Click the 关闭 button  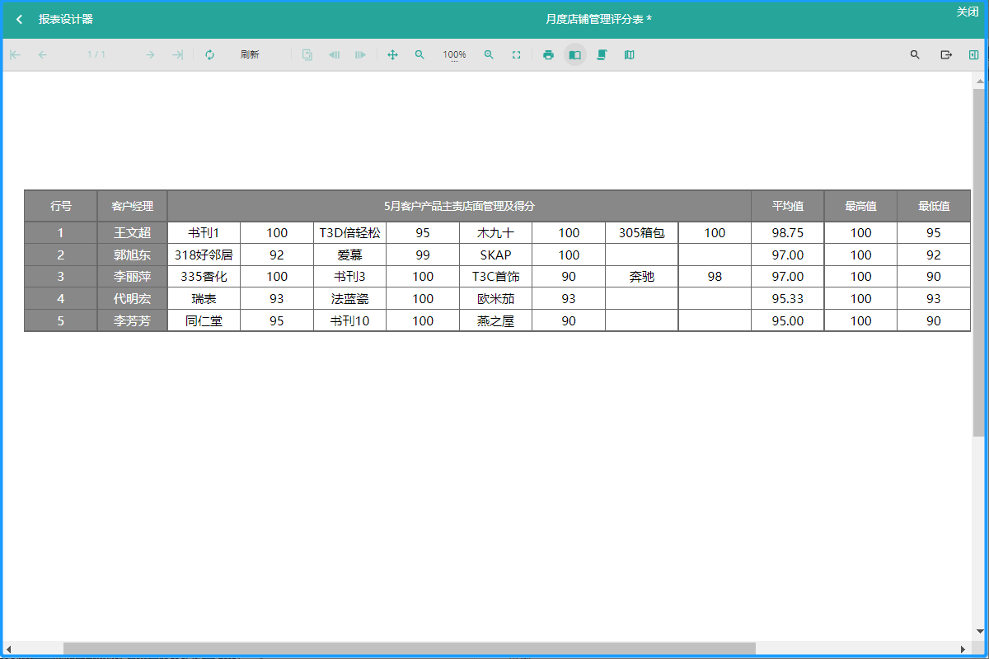coord(967,12)
